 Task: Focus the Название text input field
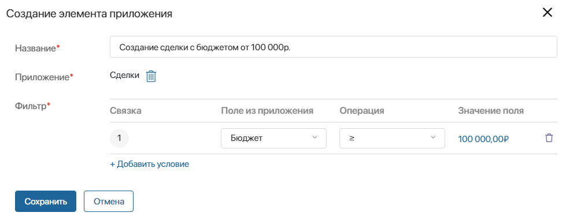[334, 47]
